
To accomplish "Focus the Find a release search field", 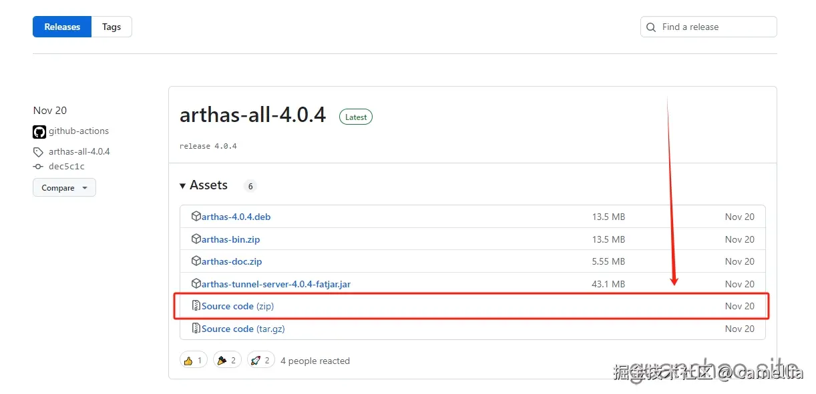I will point(708,27).
